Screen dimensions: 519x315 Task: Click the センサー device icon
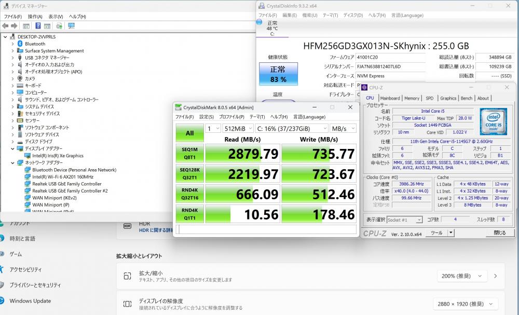20,120
